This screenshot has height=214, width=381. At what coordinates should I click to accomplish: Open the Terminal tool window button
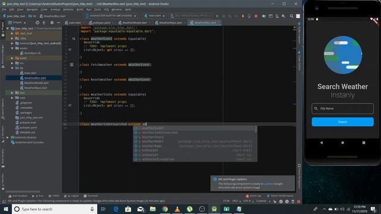coord(91,196)
